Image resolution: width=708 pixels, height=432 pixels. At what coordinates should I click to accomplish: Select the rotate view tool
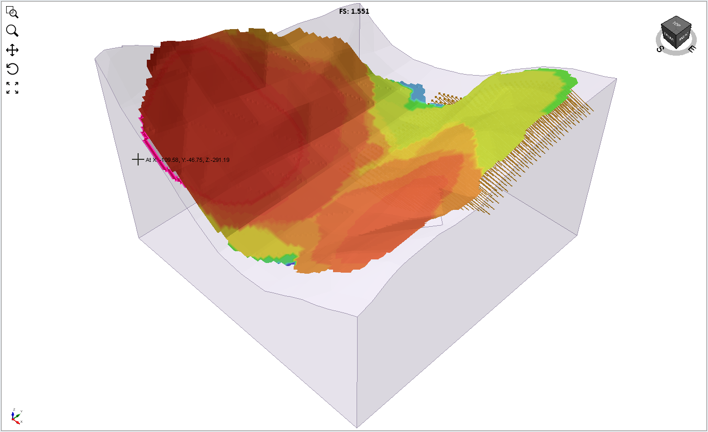pyautogui.click(x=12, y=69)
